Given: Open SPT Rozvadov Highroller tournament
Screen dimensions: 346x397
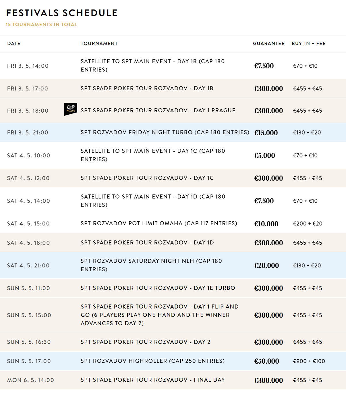Looking at the screenshot, I should click(x=152, y=361).
